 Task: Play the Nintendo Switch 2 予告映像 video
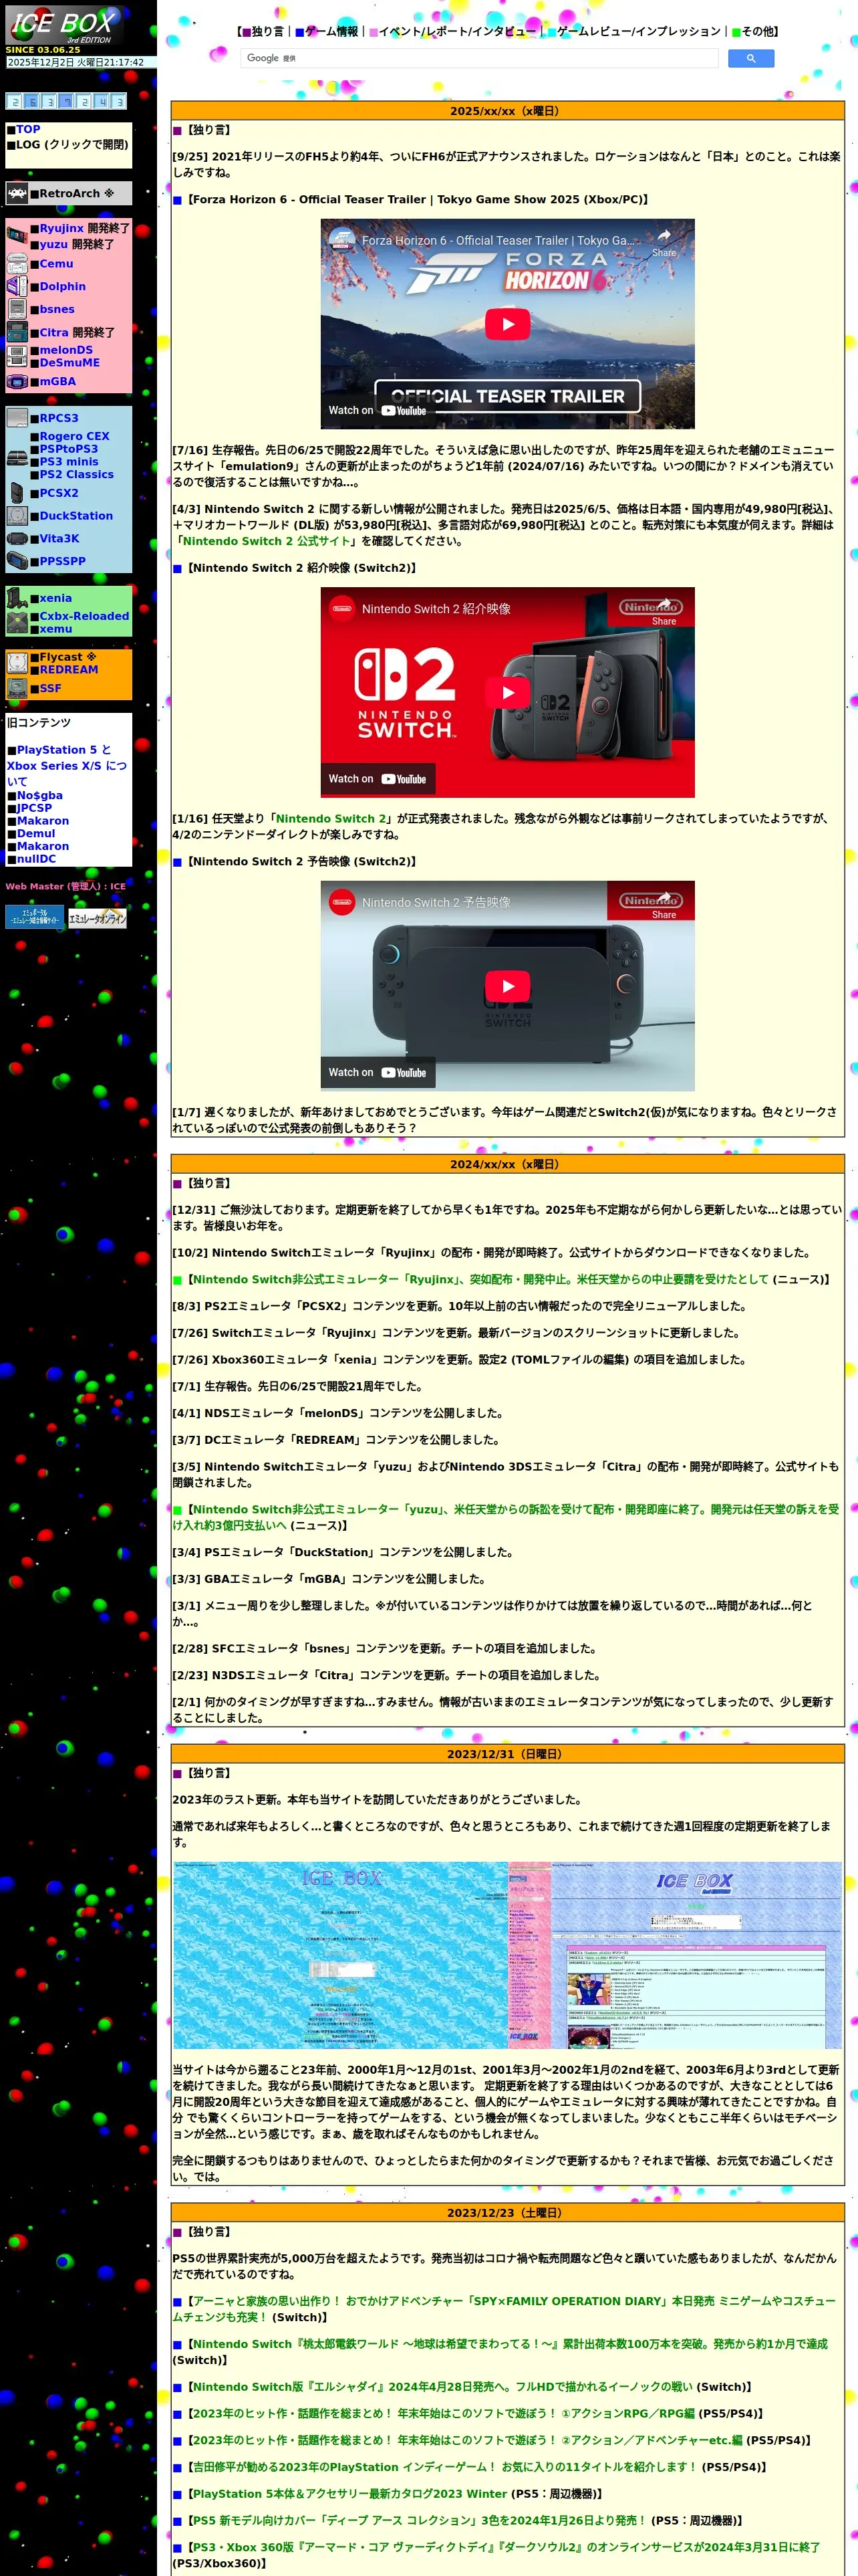[507, 985]
